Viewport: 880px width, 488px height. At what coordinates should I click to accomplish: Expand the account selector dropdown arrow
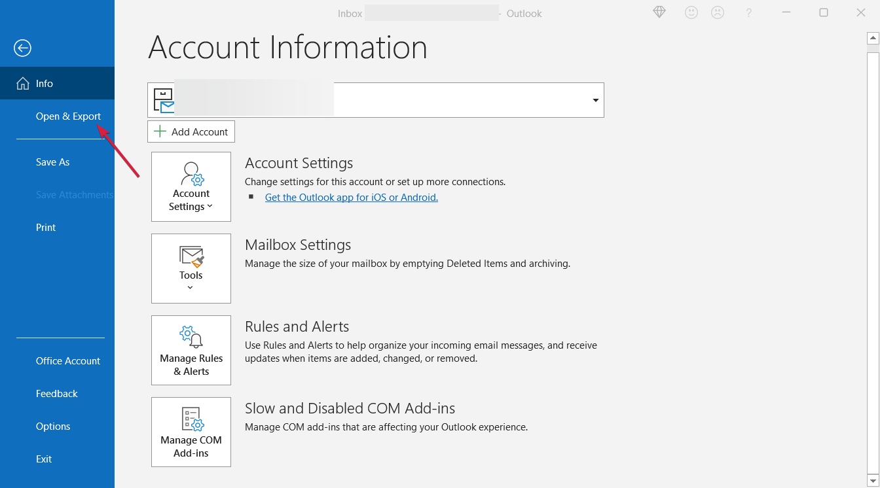595,100
